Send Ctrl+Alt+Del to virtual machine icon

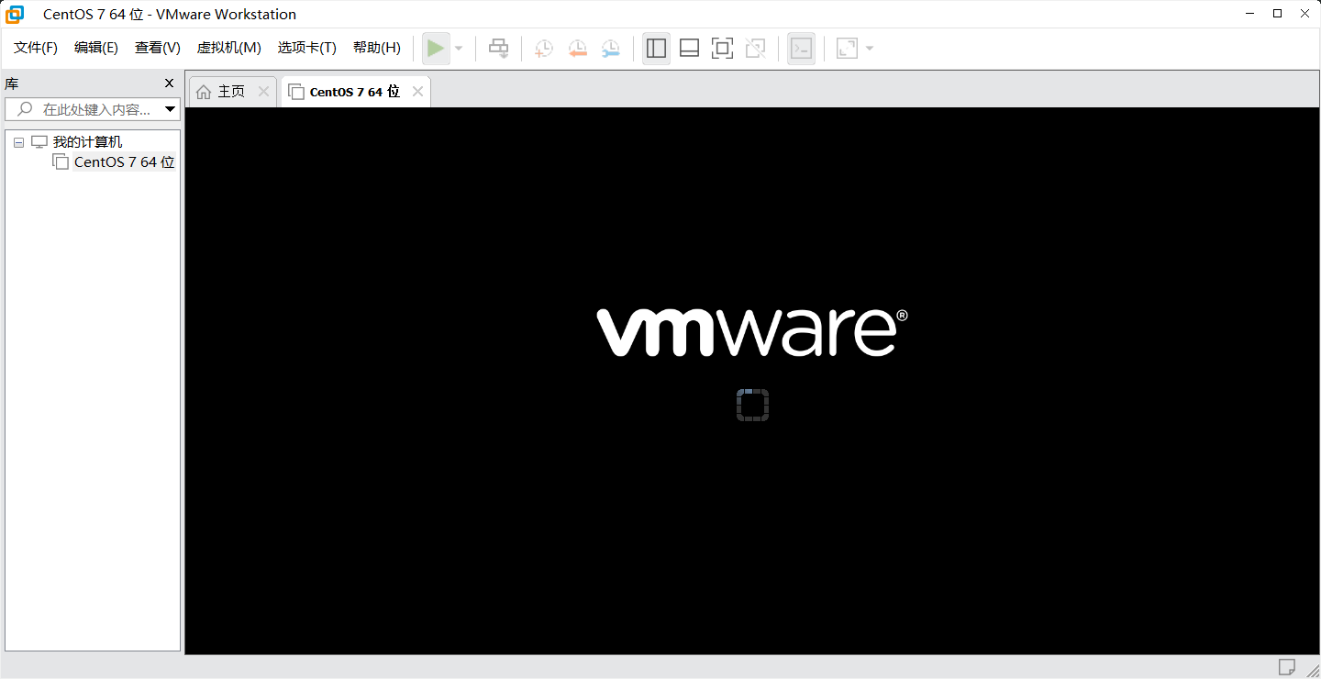[498, 49]
